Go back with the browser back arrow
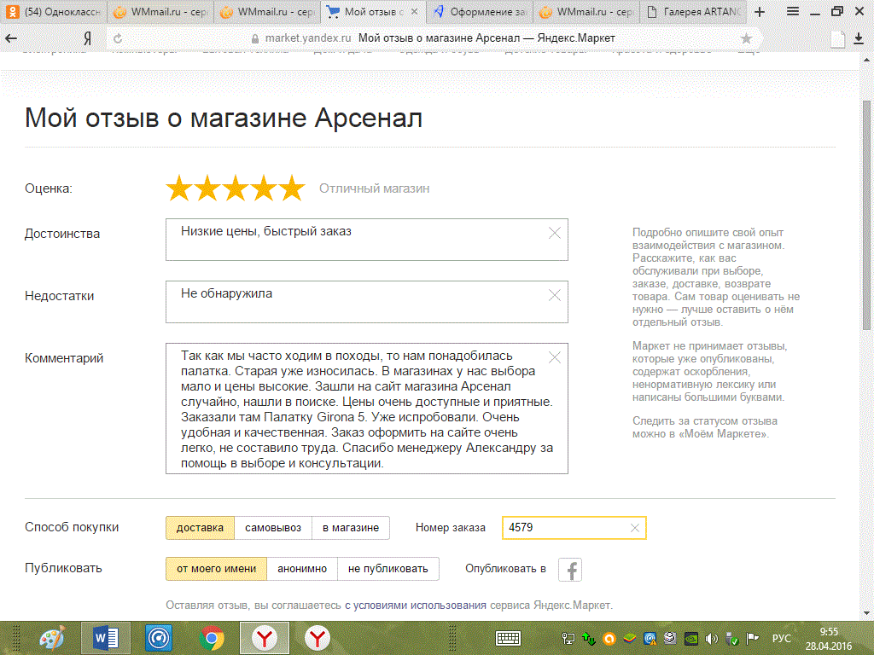The image size is (874, 655). 11,38
